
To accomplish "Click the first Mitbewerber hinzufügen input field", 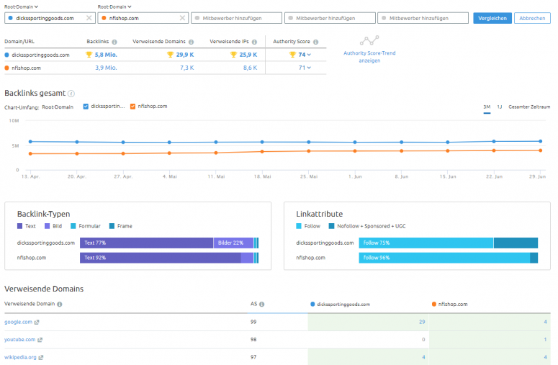I will click(x=236, y=18).
